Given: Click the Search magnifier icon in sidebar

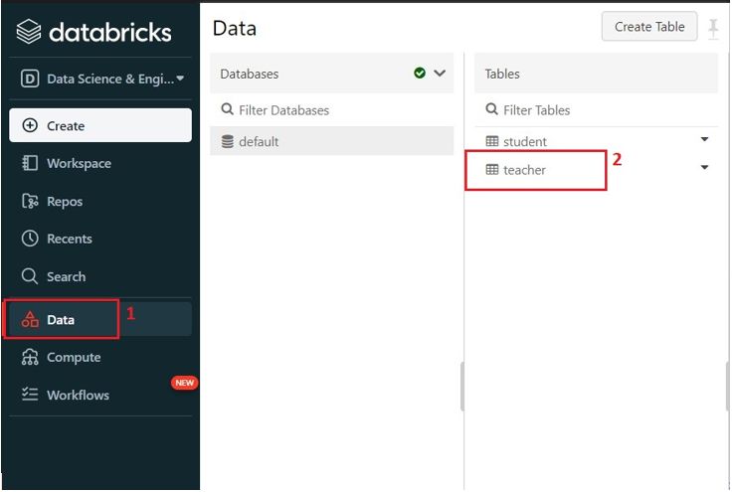Looking at the screenshot, I should 30,276.
